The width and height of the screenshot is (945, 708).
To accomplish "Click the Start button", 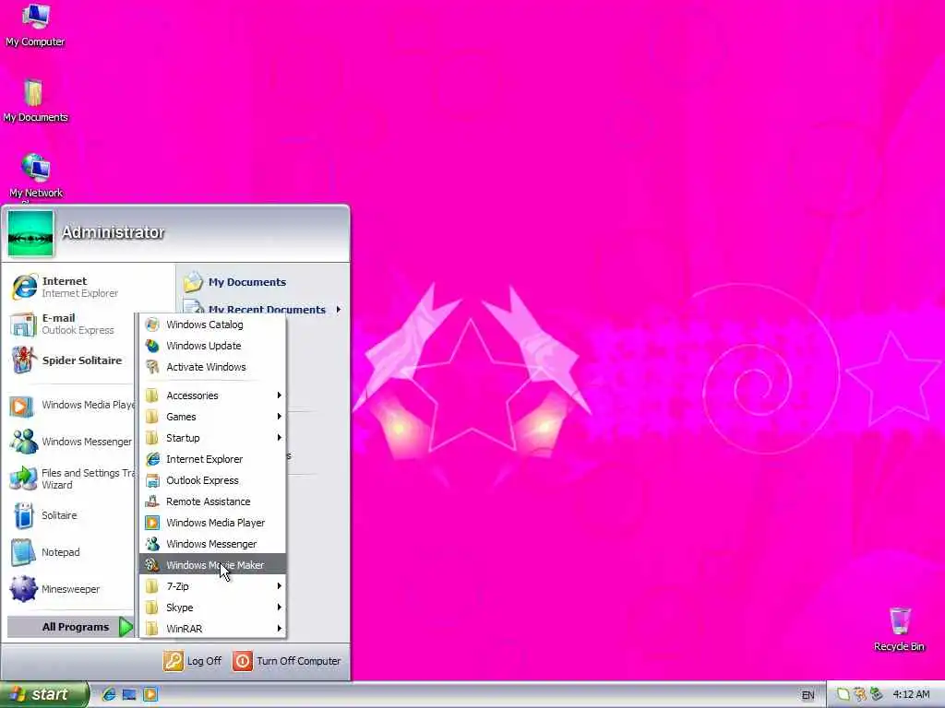I will (x=43, y=695).
